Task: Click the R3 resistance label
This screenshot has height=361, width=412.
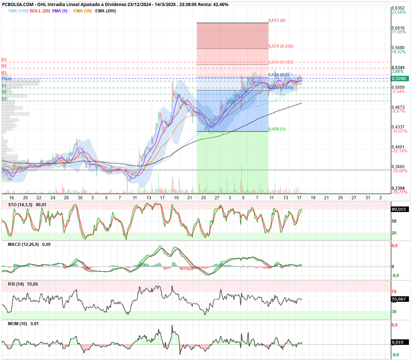Action: click(4, 60)
